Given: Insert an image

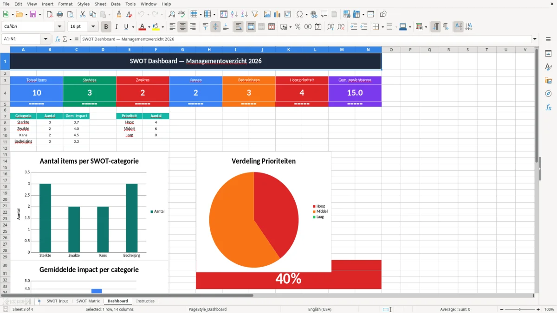Looking at the screenshot, I should [x=267, y=14].
